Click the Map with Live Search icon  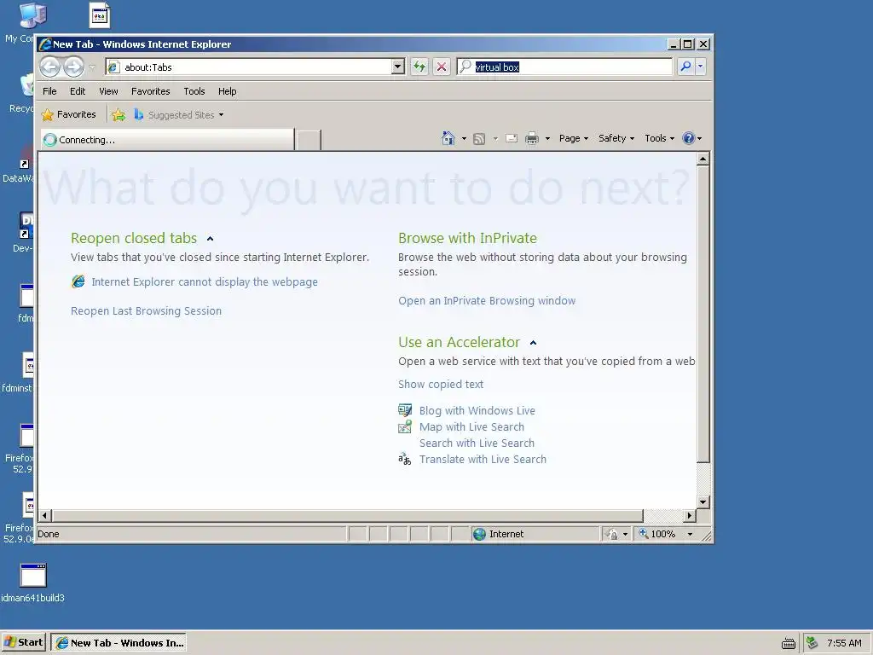point(405,426)
